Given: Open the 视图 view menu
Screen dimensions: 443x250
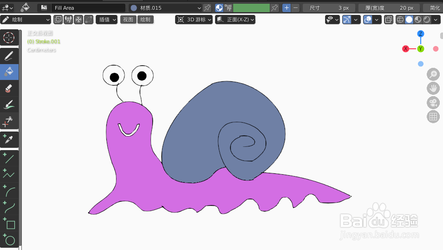Looking at the screenshot, I should tap(128, 20).
